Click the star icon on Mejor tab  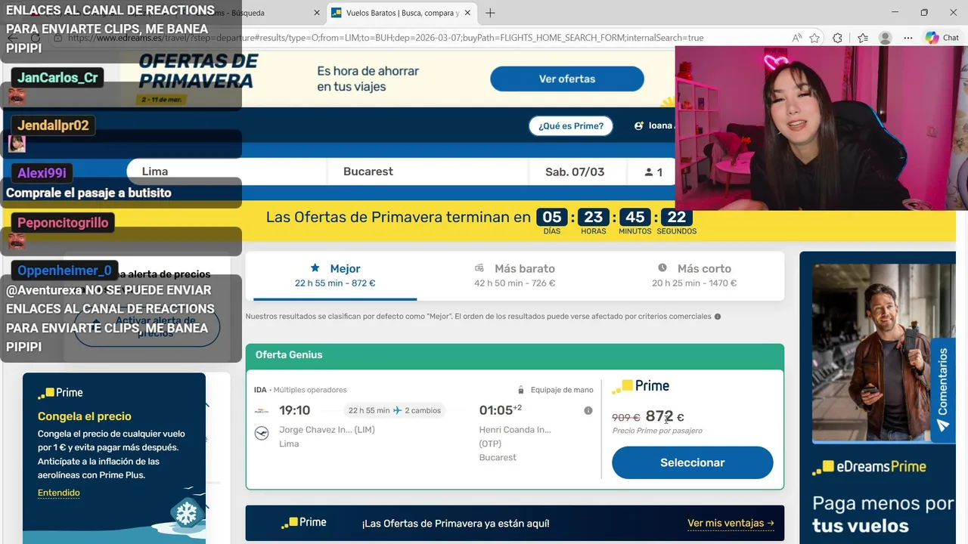(x=315, y=267)
